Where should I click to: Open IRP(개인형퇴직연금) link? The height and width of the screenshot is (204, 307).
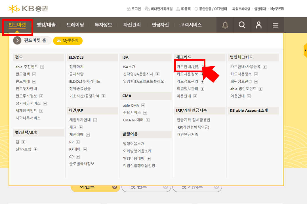point(193,127)
